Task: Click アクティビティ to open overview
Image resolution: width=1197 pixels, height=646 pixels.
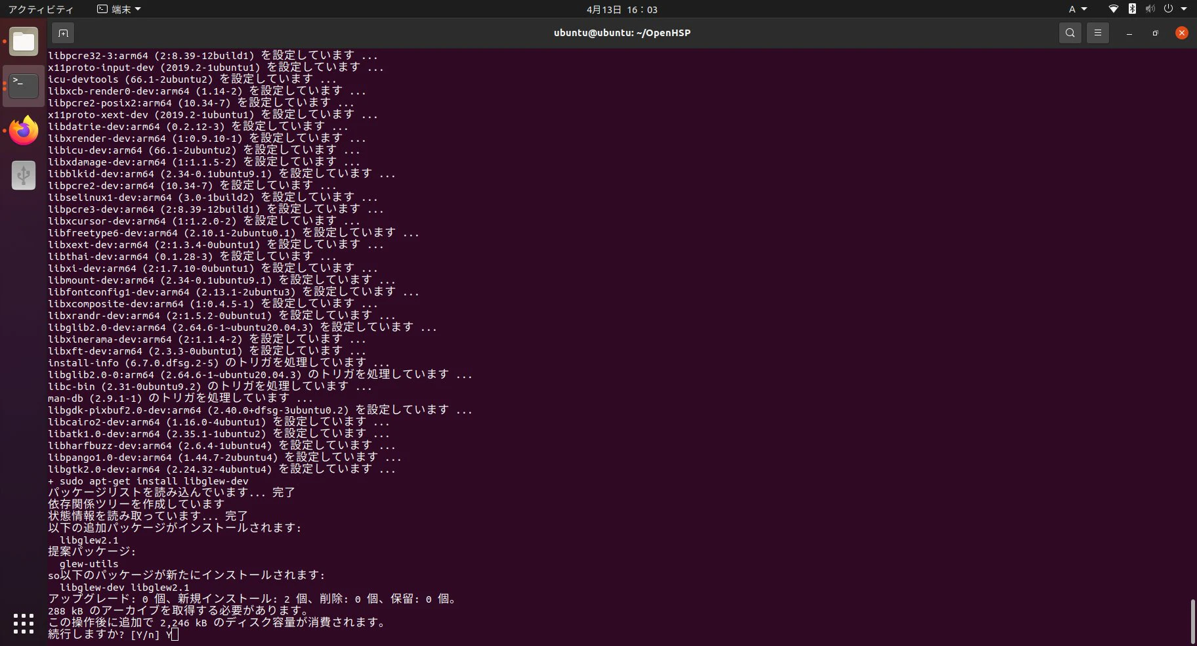Action: point(41,9)
